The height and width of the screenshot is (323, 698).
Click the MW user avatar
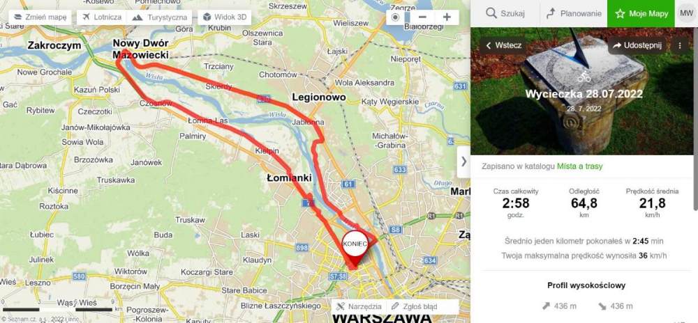(x=686, y=14)
